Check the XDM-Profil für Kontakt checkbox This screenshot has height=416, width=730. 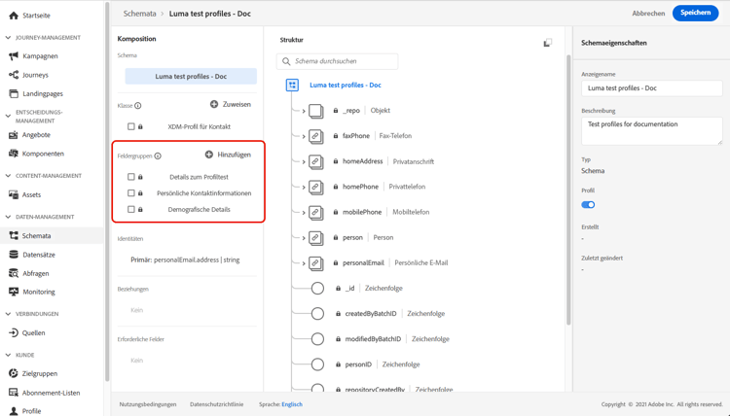point(131,126)
